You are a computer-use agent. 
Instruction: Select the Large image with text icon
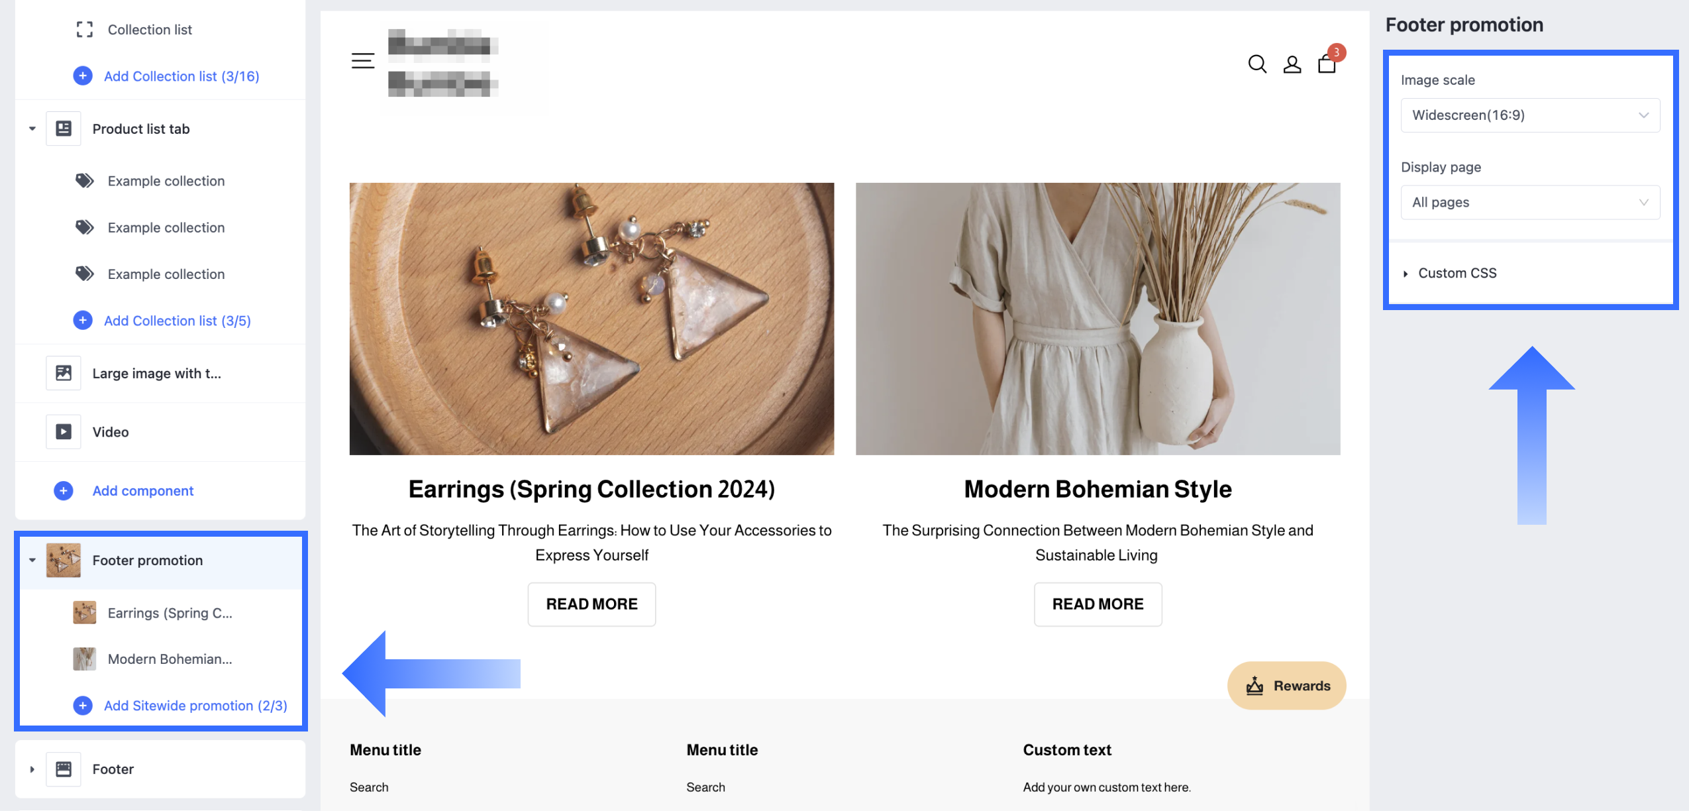(64, 373)
